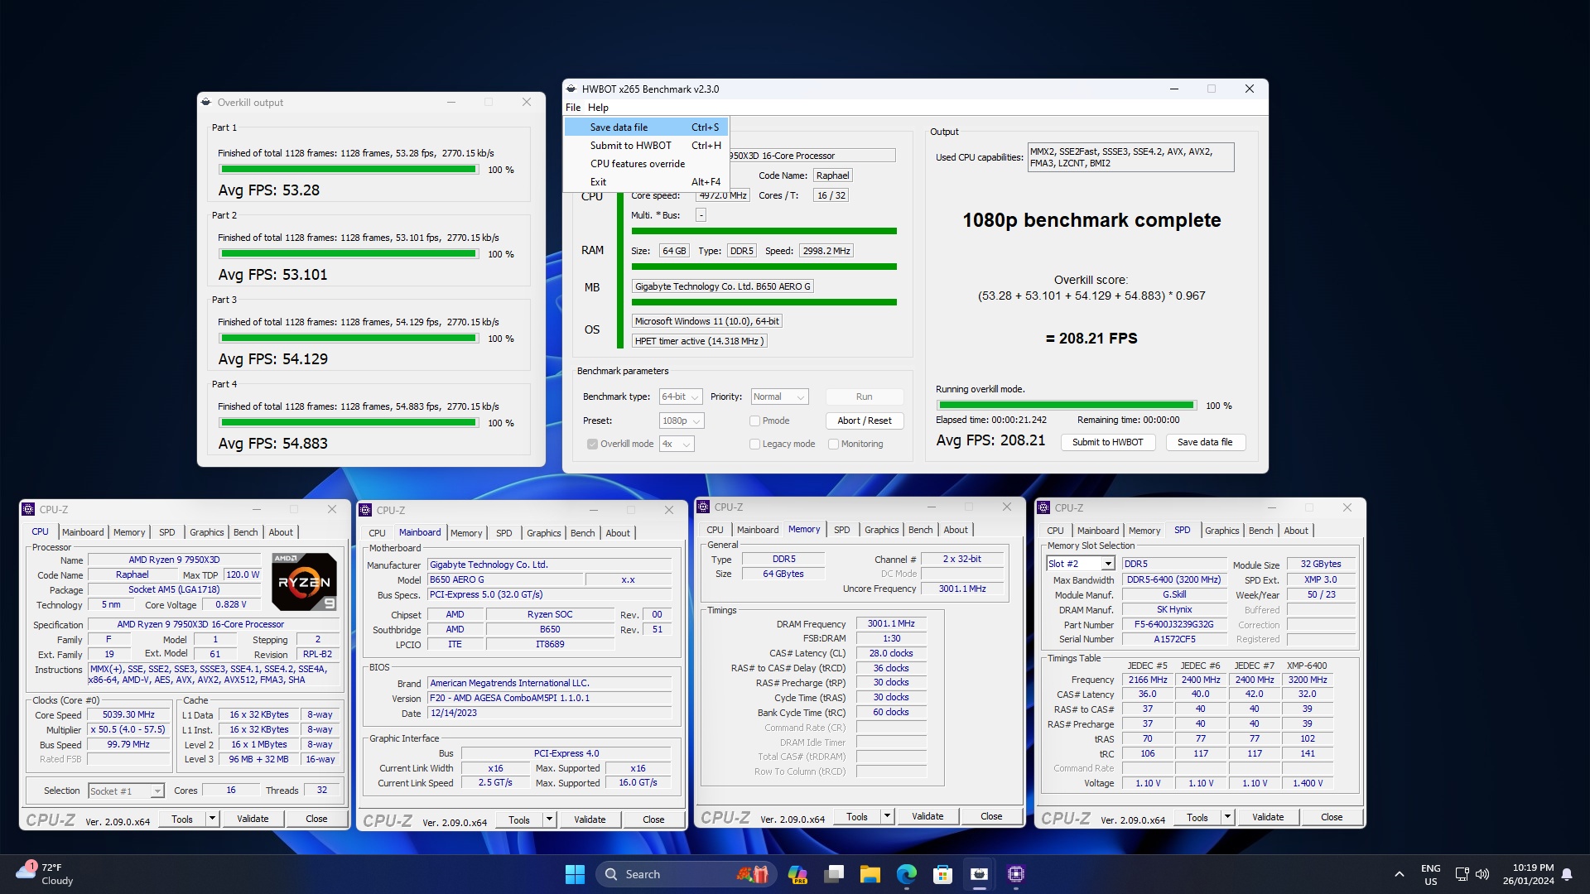Click Part 4 progress bar in Overkill output
The image size is (1590, 894).
349,423
